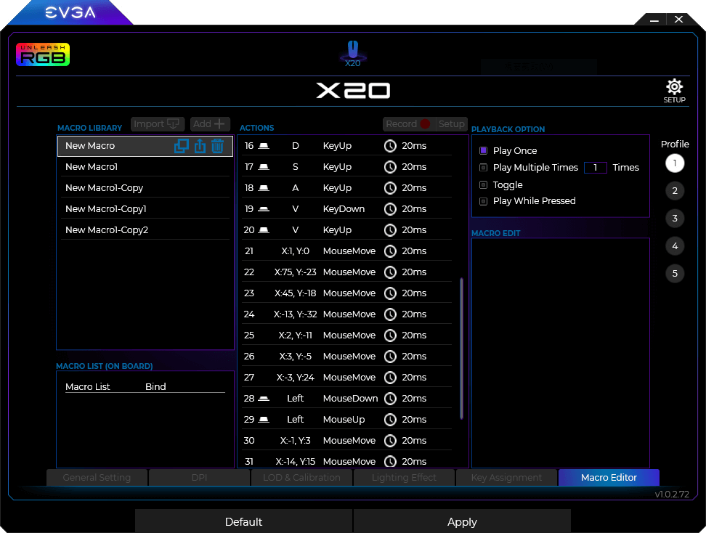706x533 pixels.
Task: Click clock icon on action row 22
Action: click(390, 272)
